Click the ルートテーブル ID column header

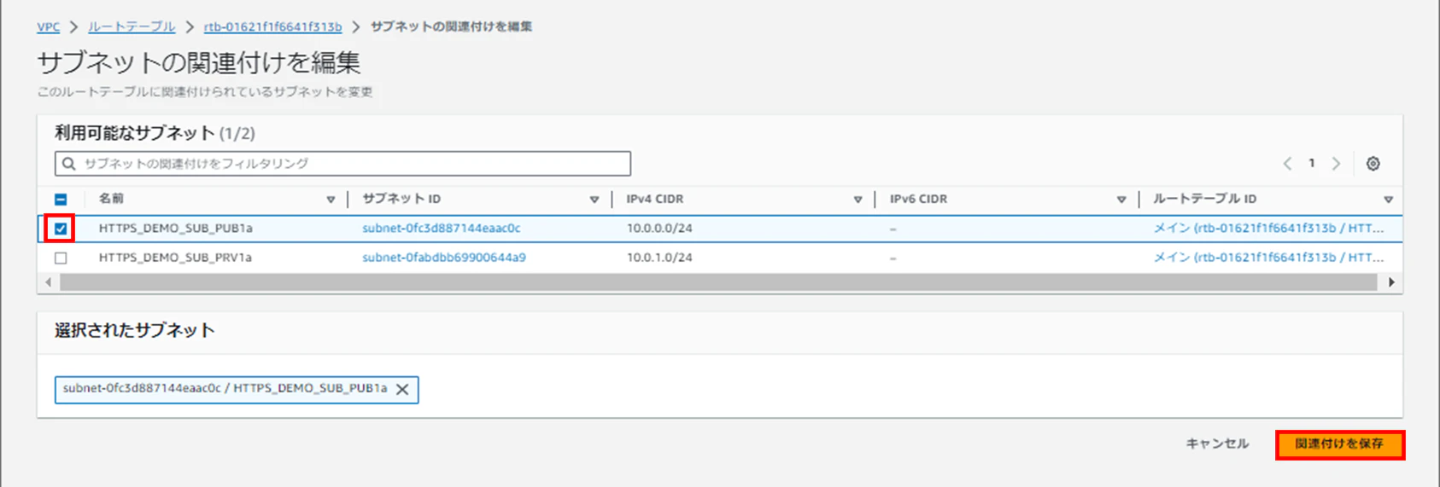(1204, 199)
